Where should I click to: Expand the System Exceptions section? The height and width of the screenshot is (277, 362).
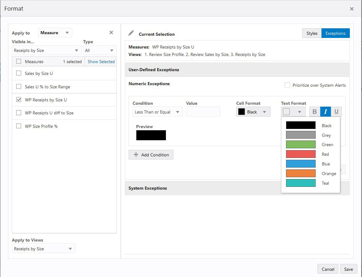[x=237, y=188]
